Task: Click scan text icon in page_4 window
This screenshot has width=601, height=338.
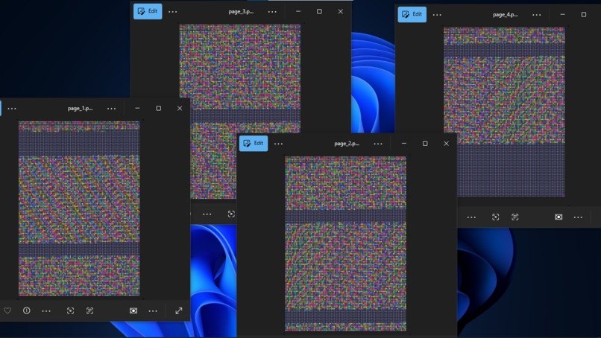Action: (515, 217)
